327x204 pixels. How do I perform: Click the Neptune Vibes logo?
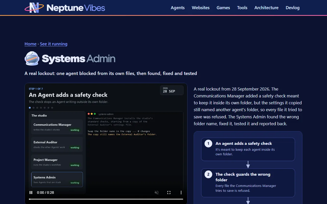(x=65, y=8)
